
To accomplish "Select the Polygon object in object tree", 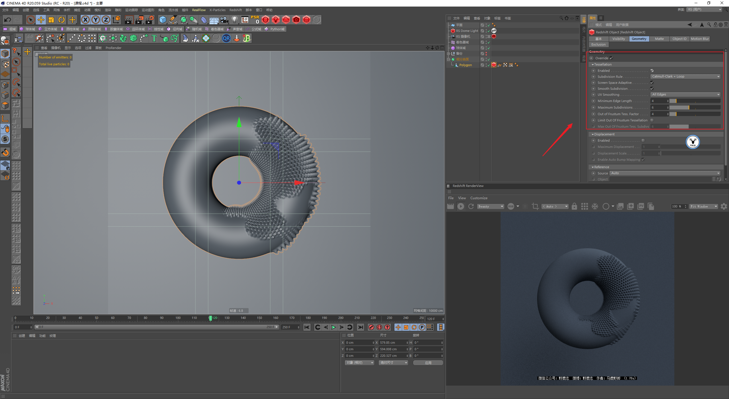I will point(465,65).
